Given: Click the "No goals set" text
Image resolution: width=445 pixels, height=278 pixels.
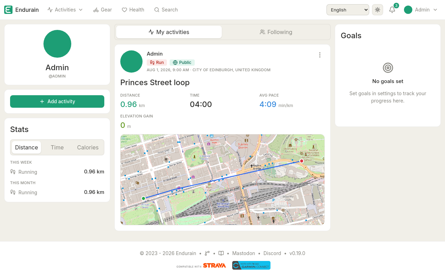Looking at the screenshot, I should tap(388, 81).
